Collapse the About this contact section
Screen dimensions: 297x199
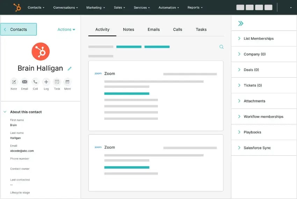[x=5, y=112]
